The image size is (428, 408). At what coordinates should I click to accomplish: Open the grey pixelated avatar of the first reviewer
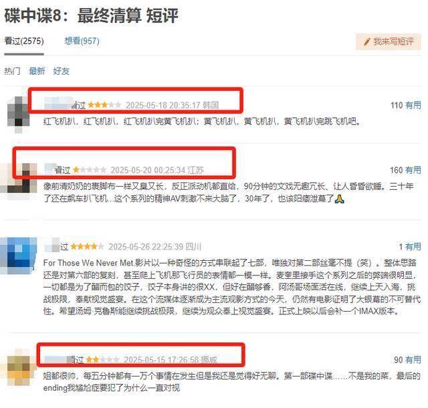pyautogui.click(x=19, y=114)
